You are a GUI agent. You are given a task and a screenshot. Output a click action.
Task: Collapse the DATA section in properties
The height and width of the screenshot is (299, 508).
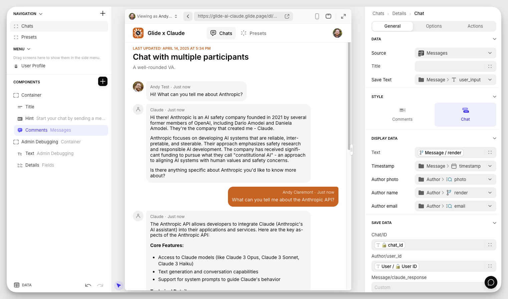495,39
